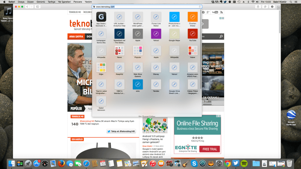Open the Downloads toolbar button

pos(272,7)
